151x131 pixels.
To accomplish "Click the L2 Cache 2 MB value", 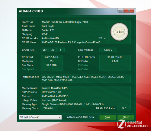I will 115,61.
